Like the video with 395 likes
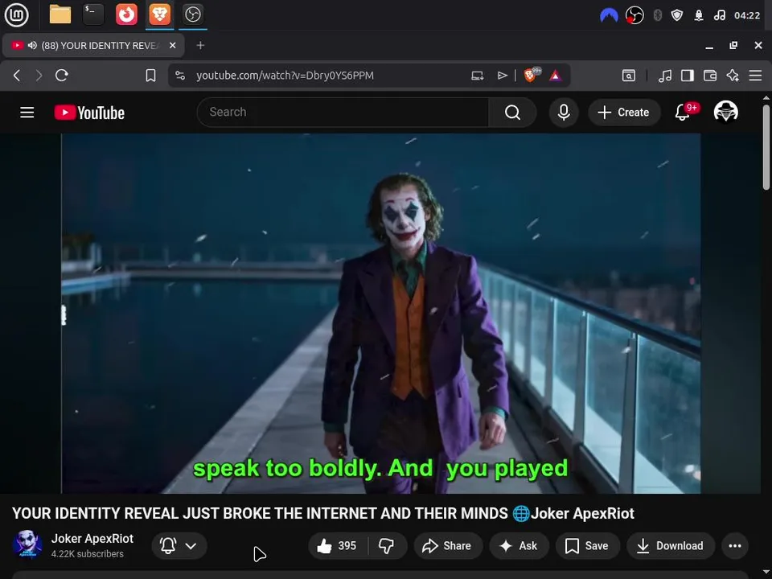 coord(338,545)
